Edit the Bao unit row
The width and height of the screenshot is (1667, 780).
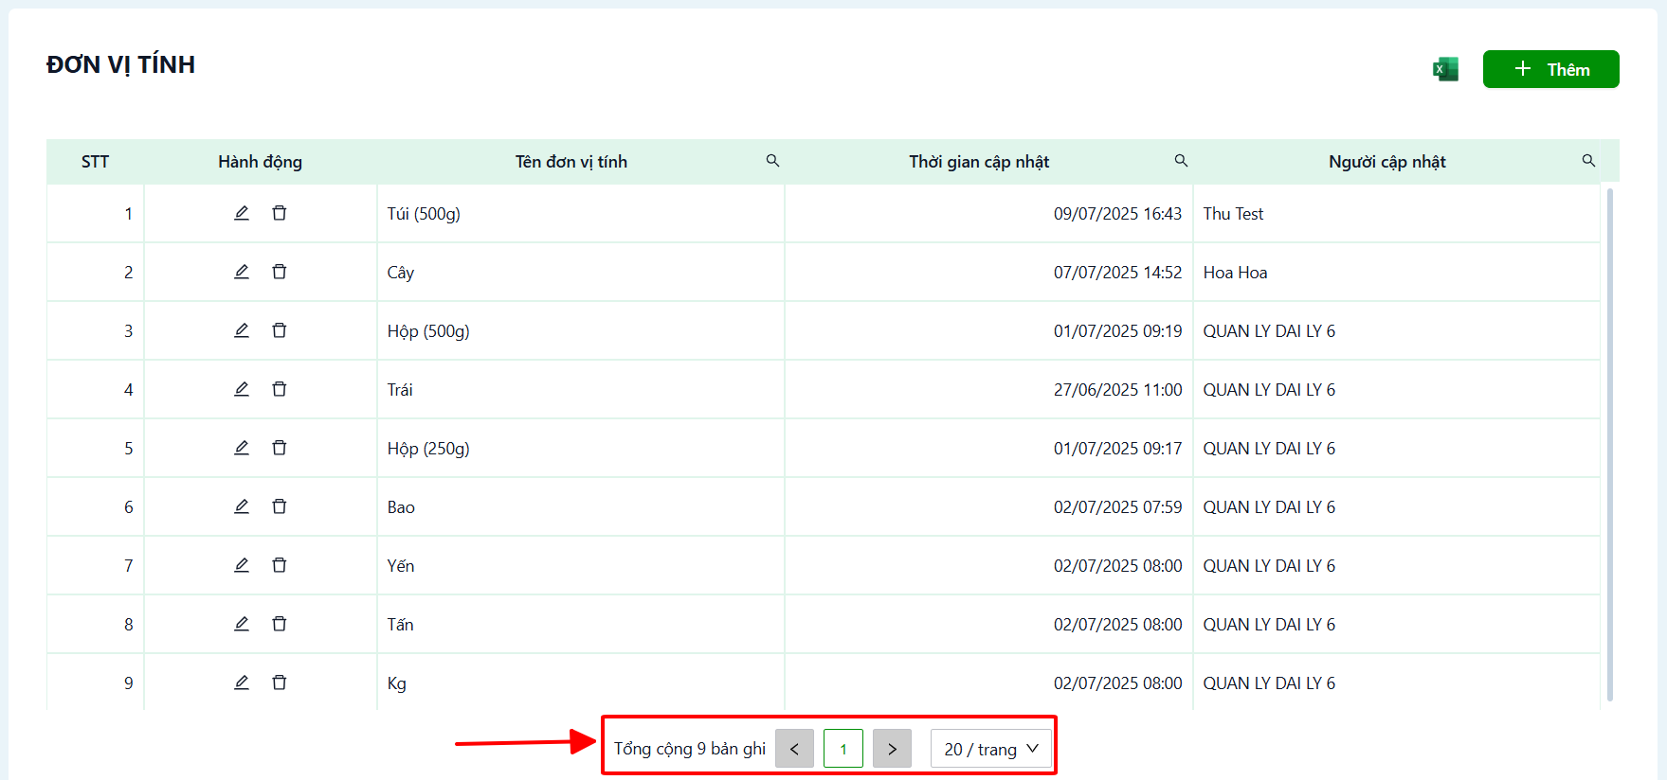pyautogui.click(x=242, y=506)
